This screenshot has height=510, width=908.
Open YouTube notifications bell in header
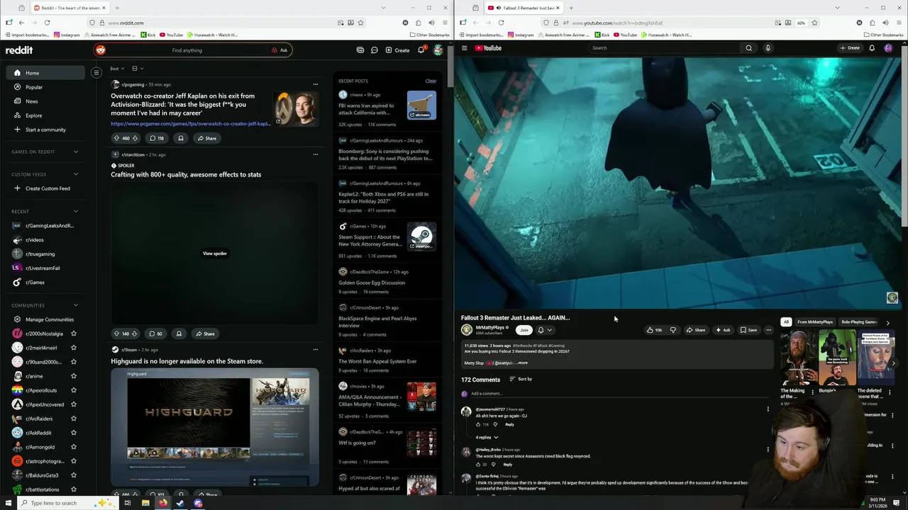(x=872, y=48)
